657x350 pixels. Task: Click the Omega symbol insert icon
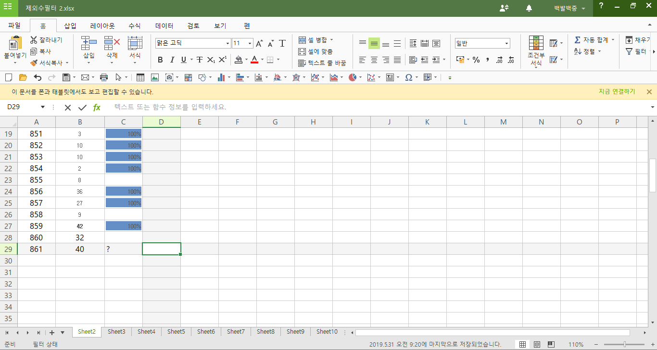point(408,77)
